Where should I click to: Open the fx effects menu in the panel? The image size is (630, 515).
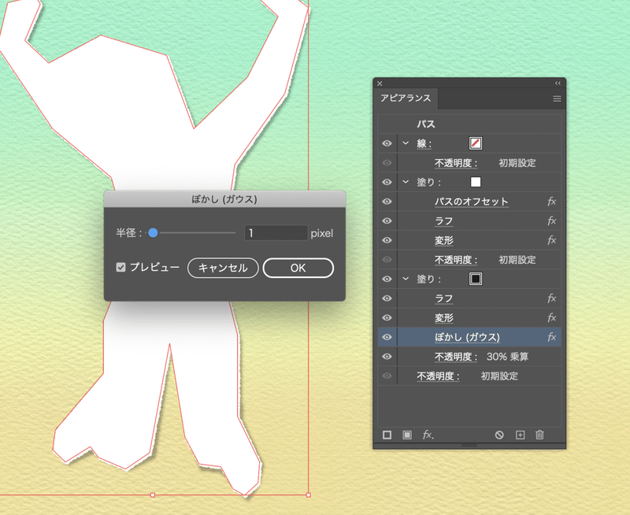click(x=428, y=435)
